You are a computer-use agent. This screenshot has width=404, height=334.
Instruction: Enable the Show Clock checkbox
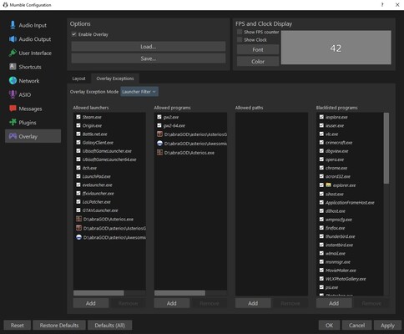(x=240, y=40)
